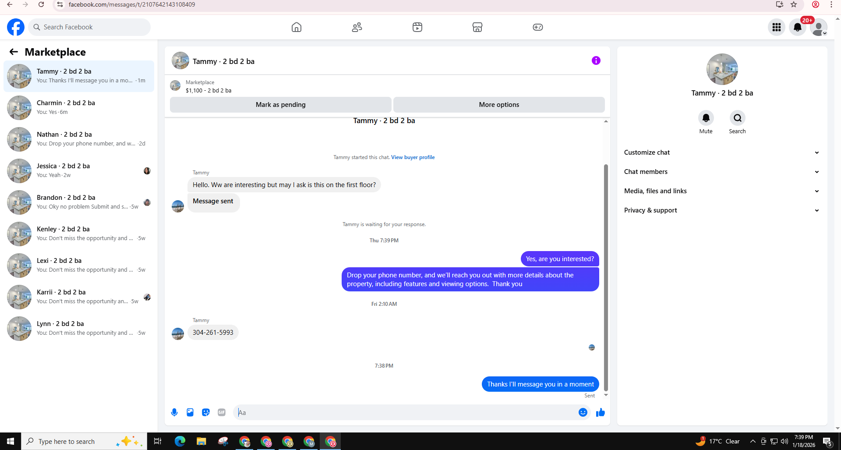Image resolution: width=841 pixels, height=450 pixels.
Task: Expand Privacy & support section
Action: [x=722, y=210]
